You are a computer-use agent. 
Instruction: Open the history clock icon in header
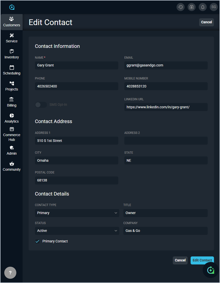(181, 7)
